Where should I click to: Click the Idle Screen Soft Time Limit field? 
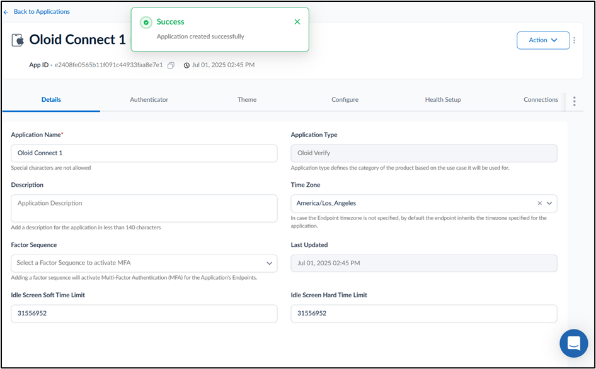[x=144, y=314]
